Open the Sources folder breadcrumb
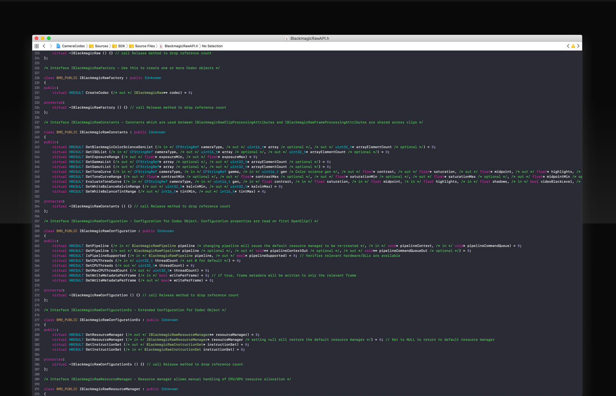The image size is (616, 396). click(101, 46)
